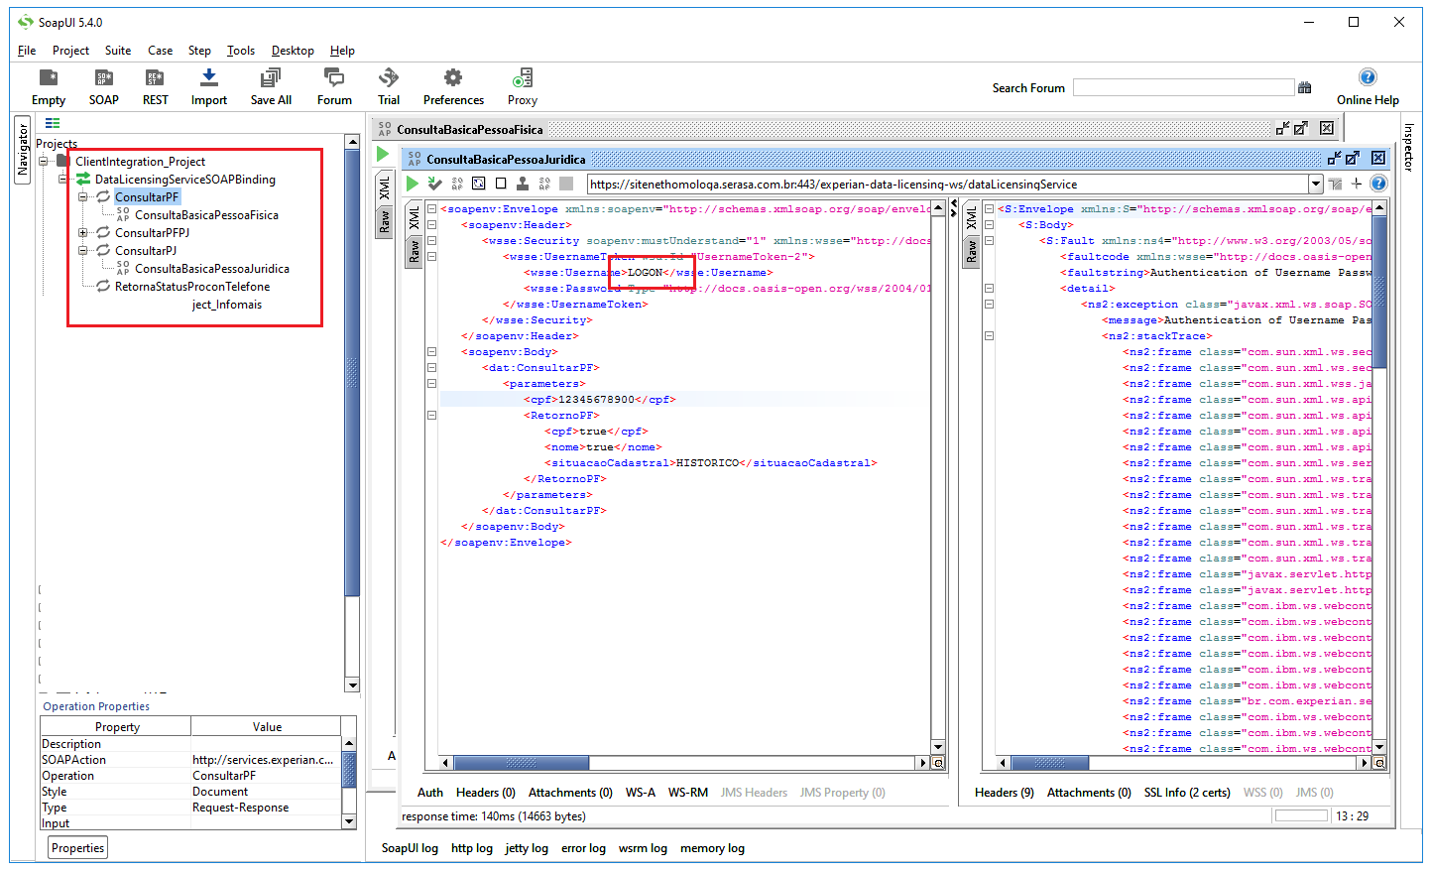Click the binoculars search forum icon

point(1305,87)
